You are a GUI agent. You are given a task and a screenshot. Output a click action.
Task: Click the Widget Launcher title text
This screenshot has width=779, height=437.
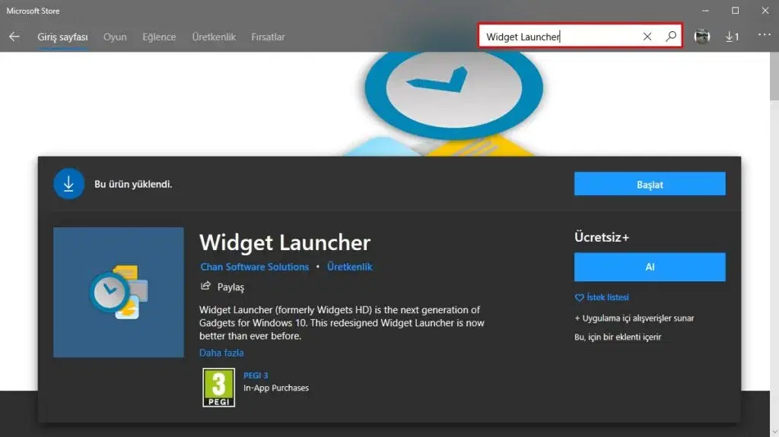pyautogui.click(x=285, y=242)
